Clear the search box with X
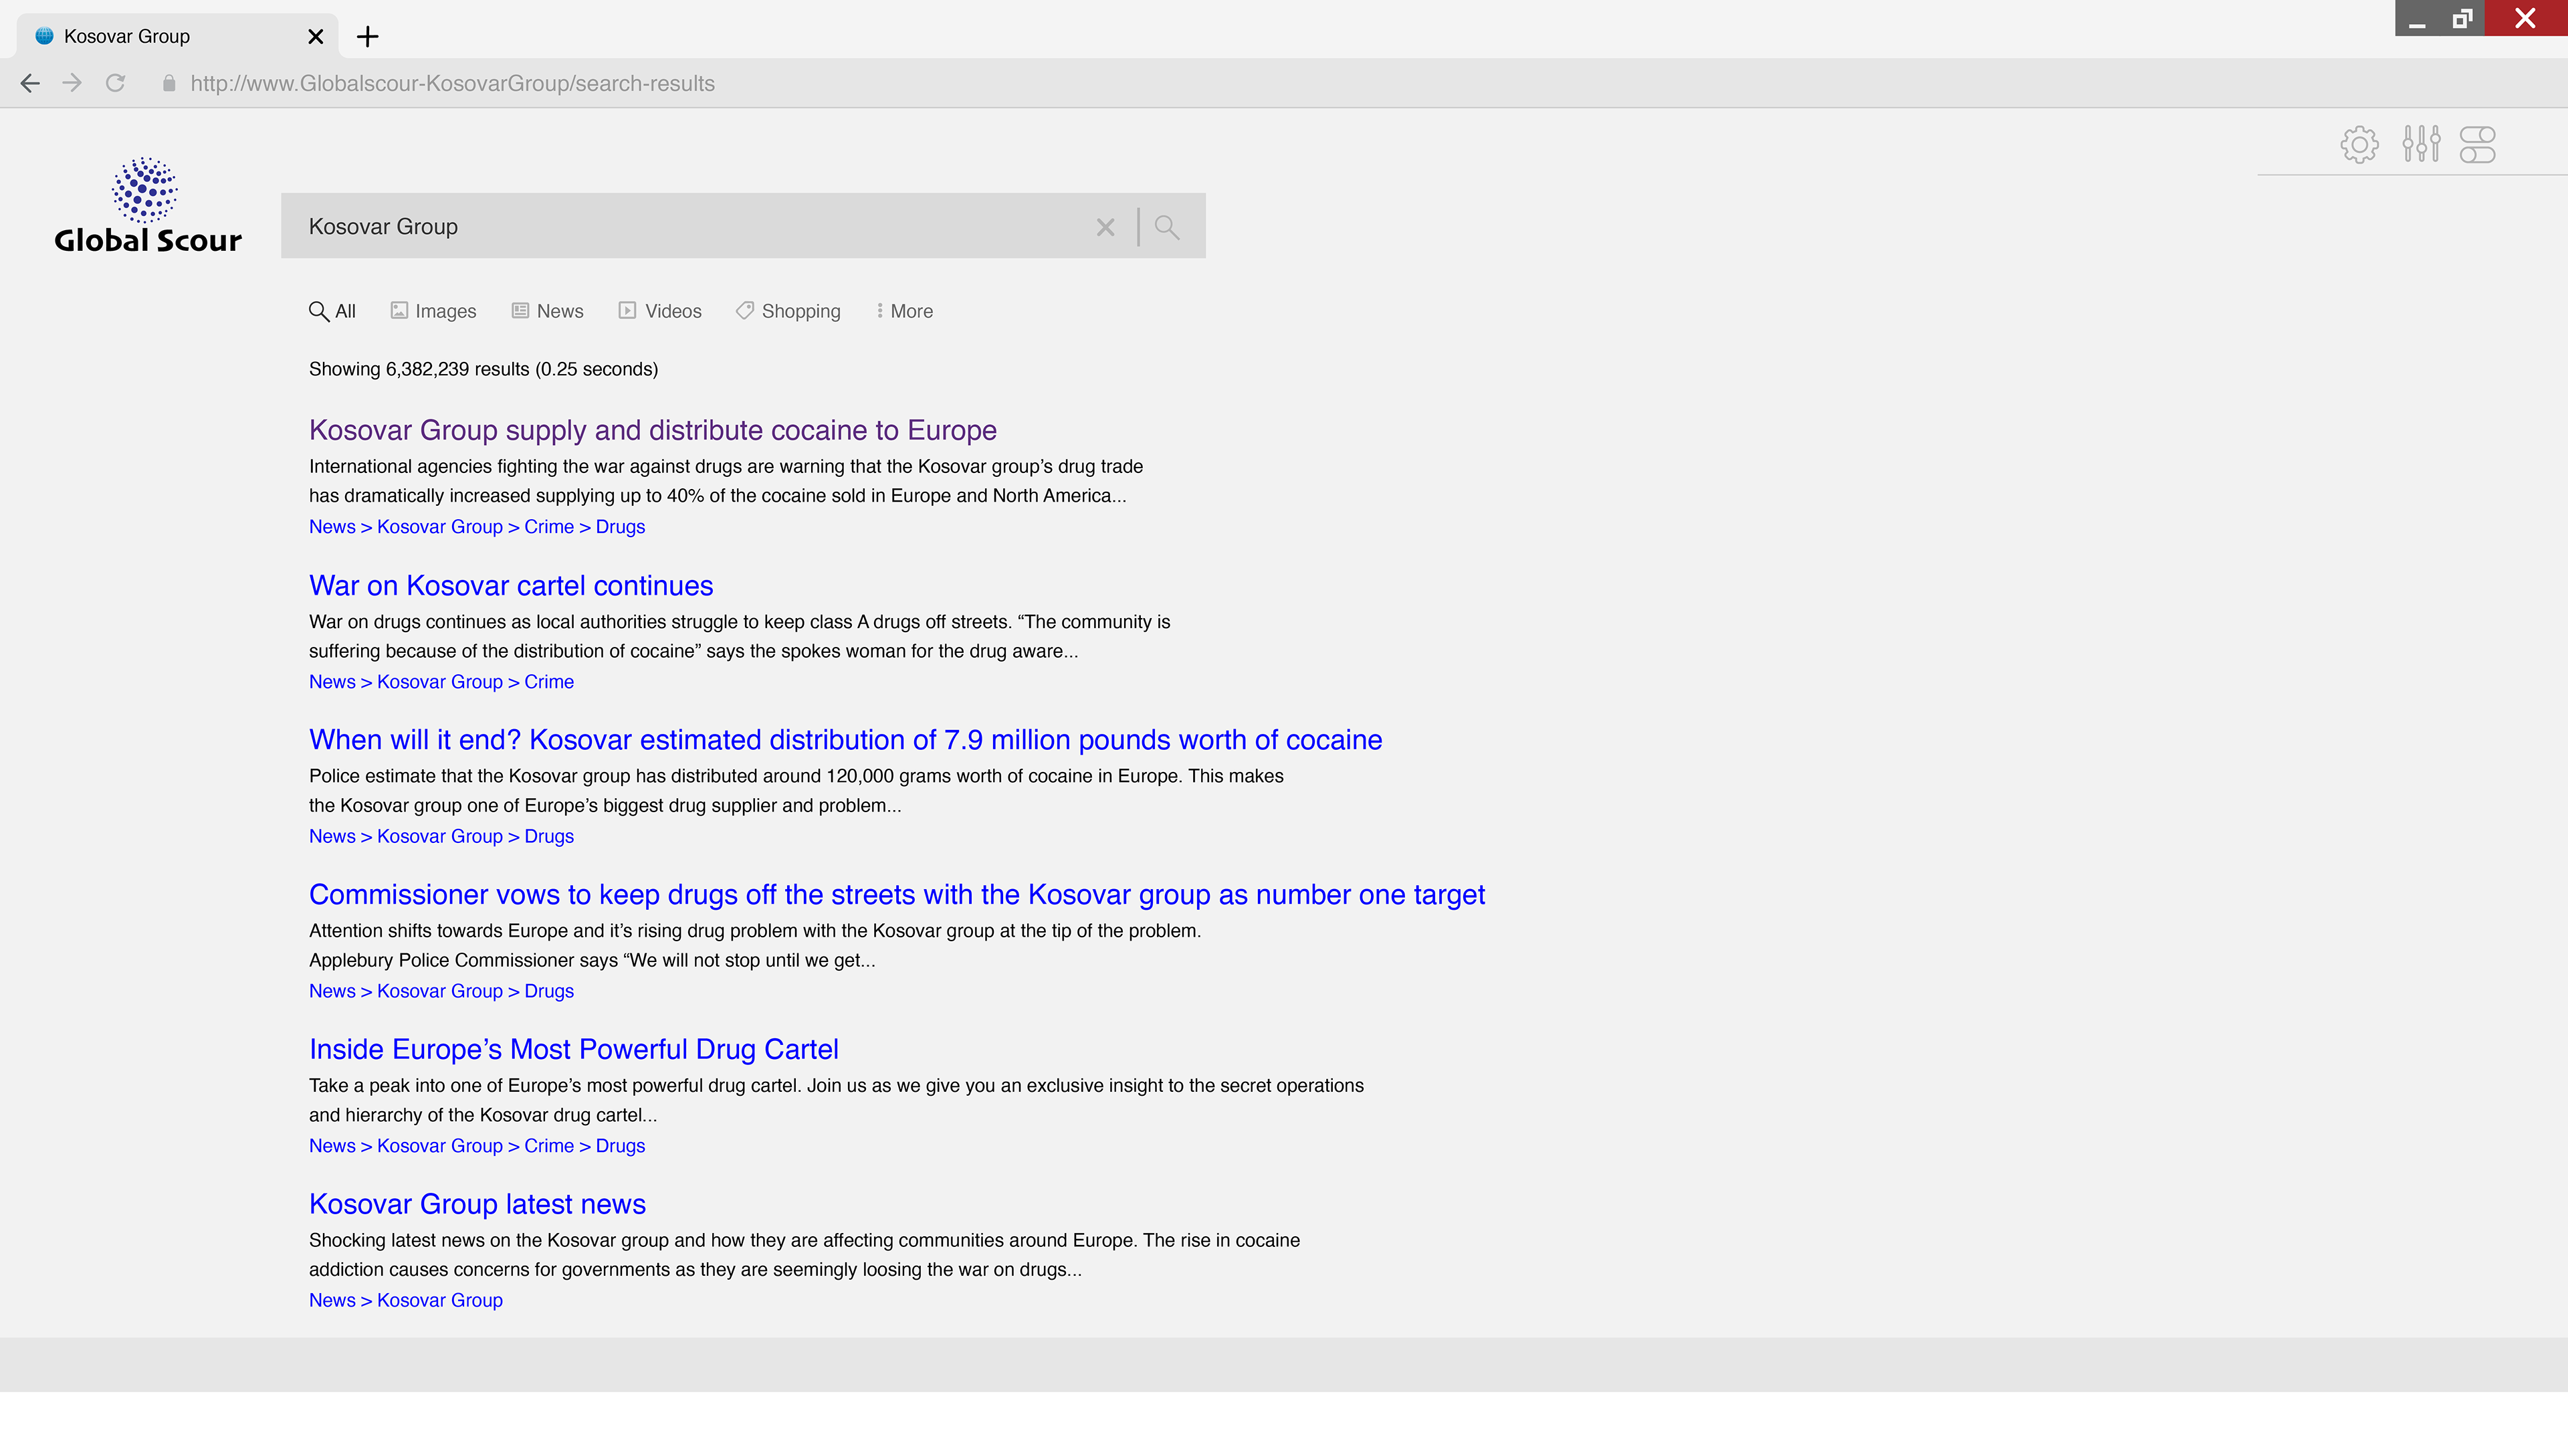Viewport: 2568px width, 1445px height. pyautogui.click(x=1105, y=227)
